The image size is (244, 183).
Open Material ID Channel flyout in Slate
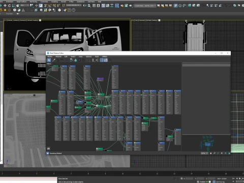pyautogui.click(x=88, y=60)
